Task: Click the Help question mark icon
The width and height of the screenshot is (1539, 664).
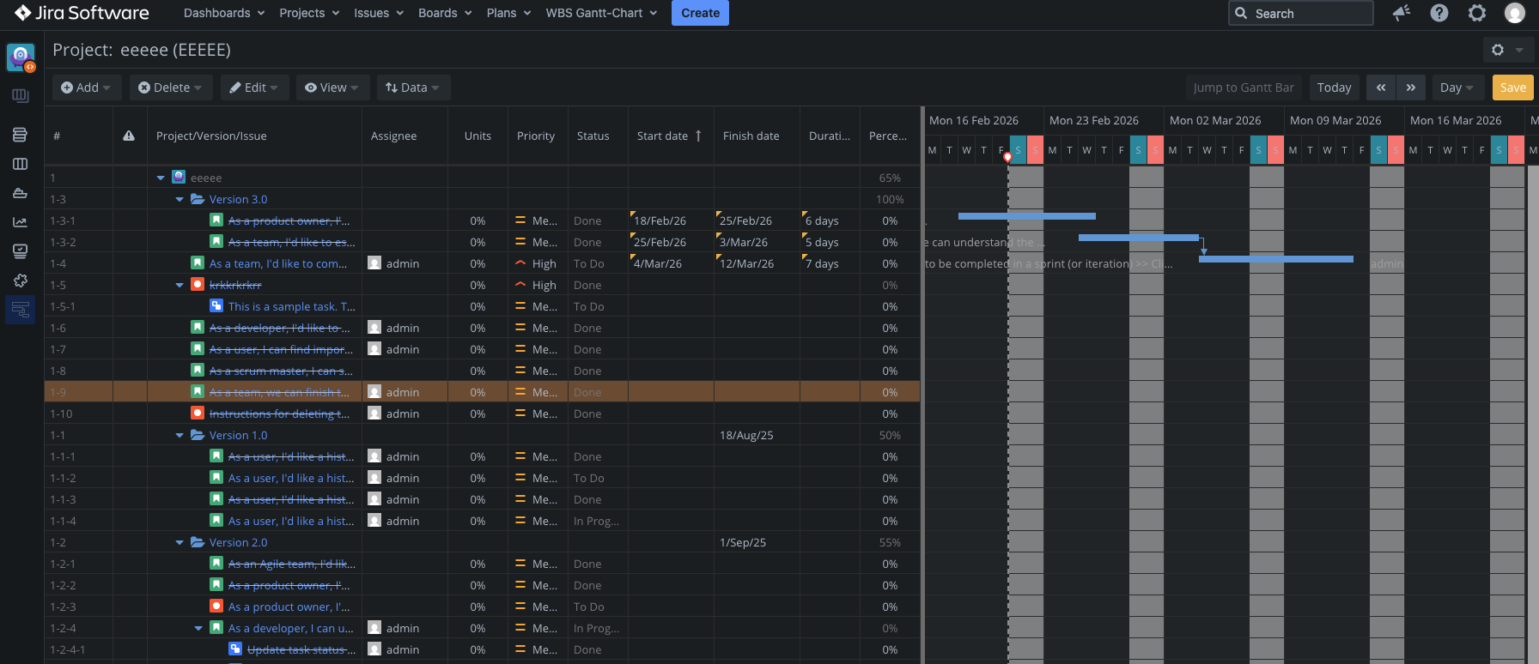Action: (x=1439, y=13)
